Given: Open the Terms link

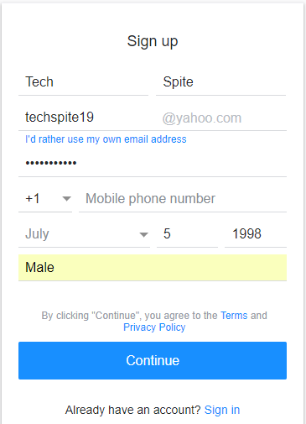Looking at the screenshot, I should click(234, 316).
